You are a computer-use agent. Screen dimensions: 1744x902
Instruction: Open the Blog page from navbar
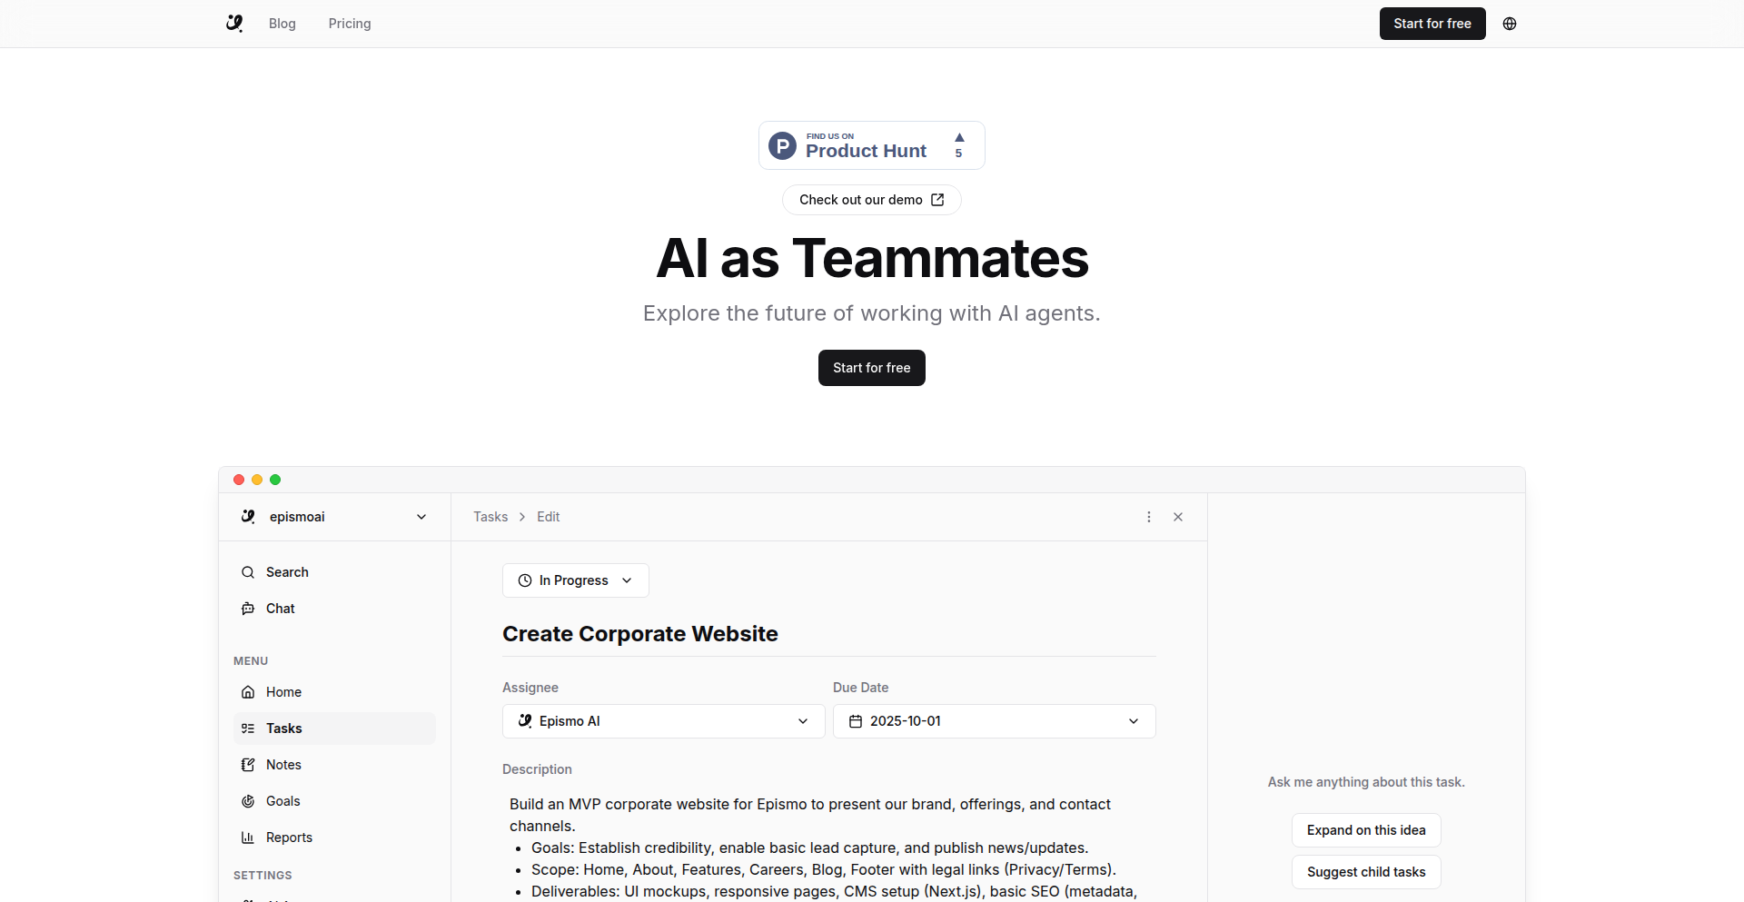point(282,24)
